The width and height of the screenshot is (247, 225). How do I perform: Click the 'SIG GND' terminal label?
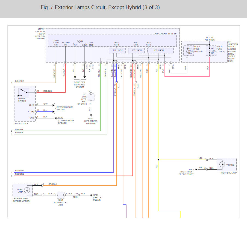click(91, 44)
